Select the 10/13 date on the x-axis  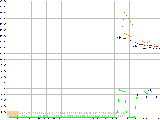(x=122, y=119)
